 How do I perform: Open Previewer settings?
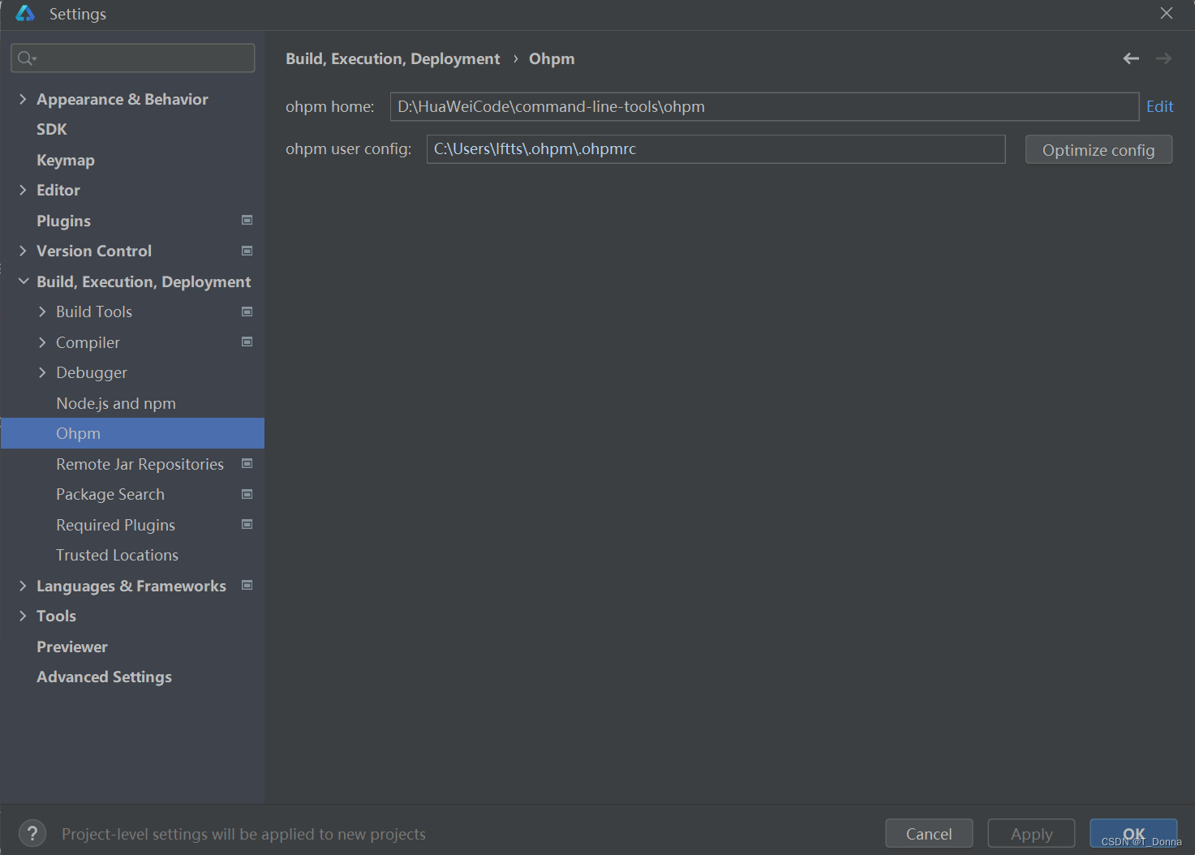(x=72, y=647)
